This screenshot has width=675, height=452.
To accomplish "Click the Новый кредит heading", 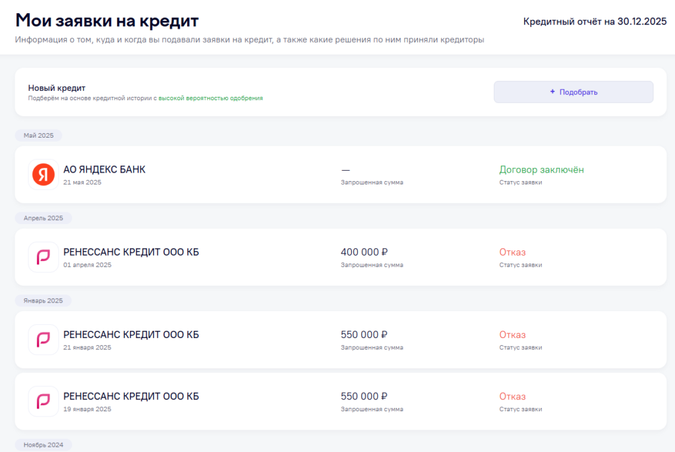I will [x=57, y=88].
